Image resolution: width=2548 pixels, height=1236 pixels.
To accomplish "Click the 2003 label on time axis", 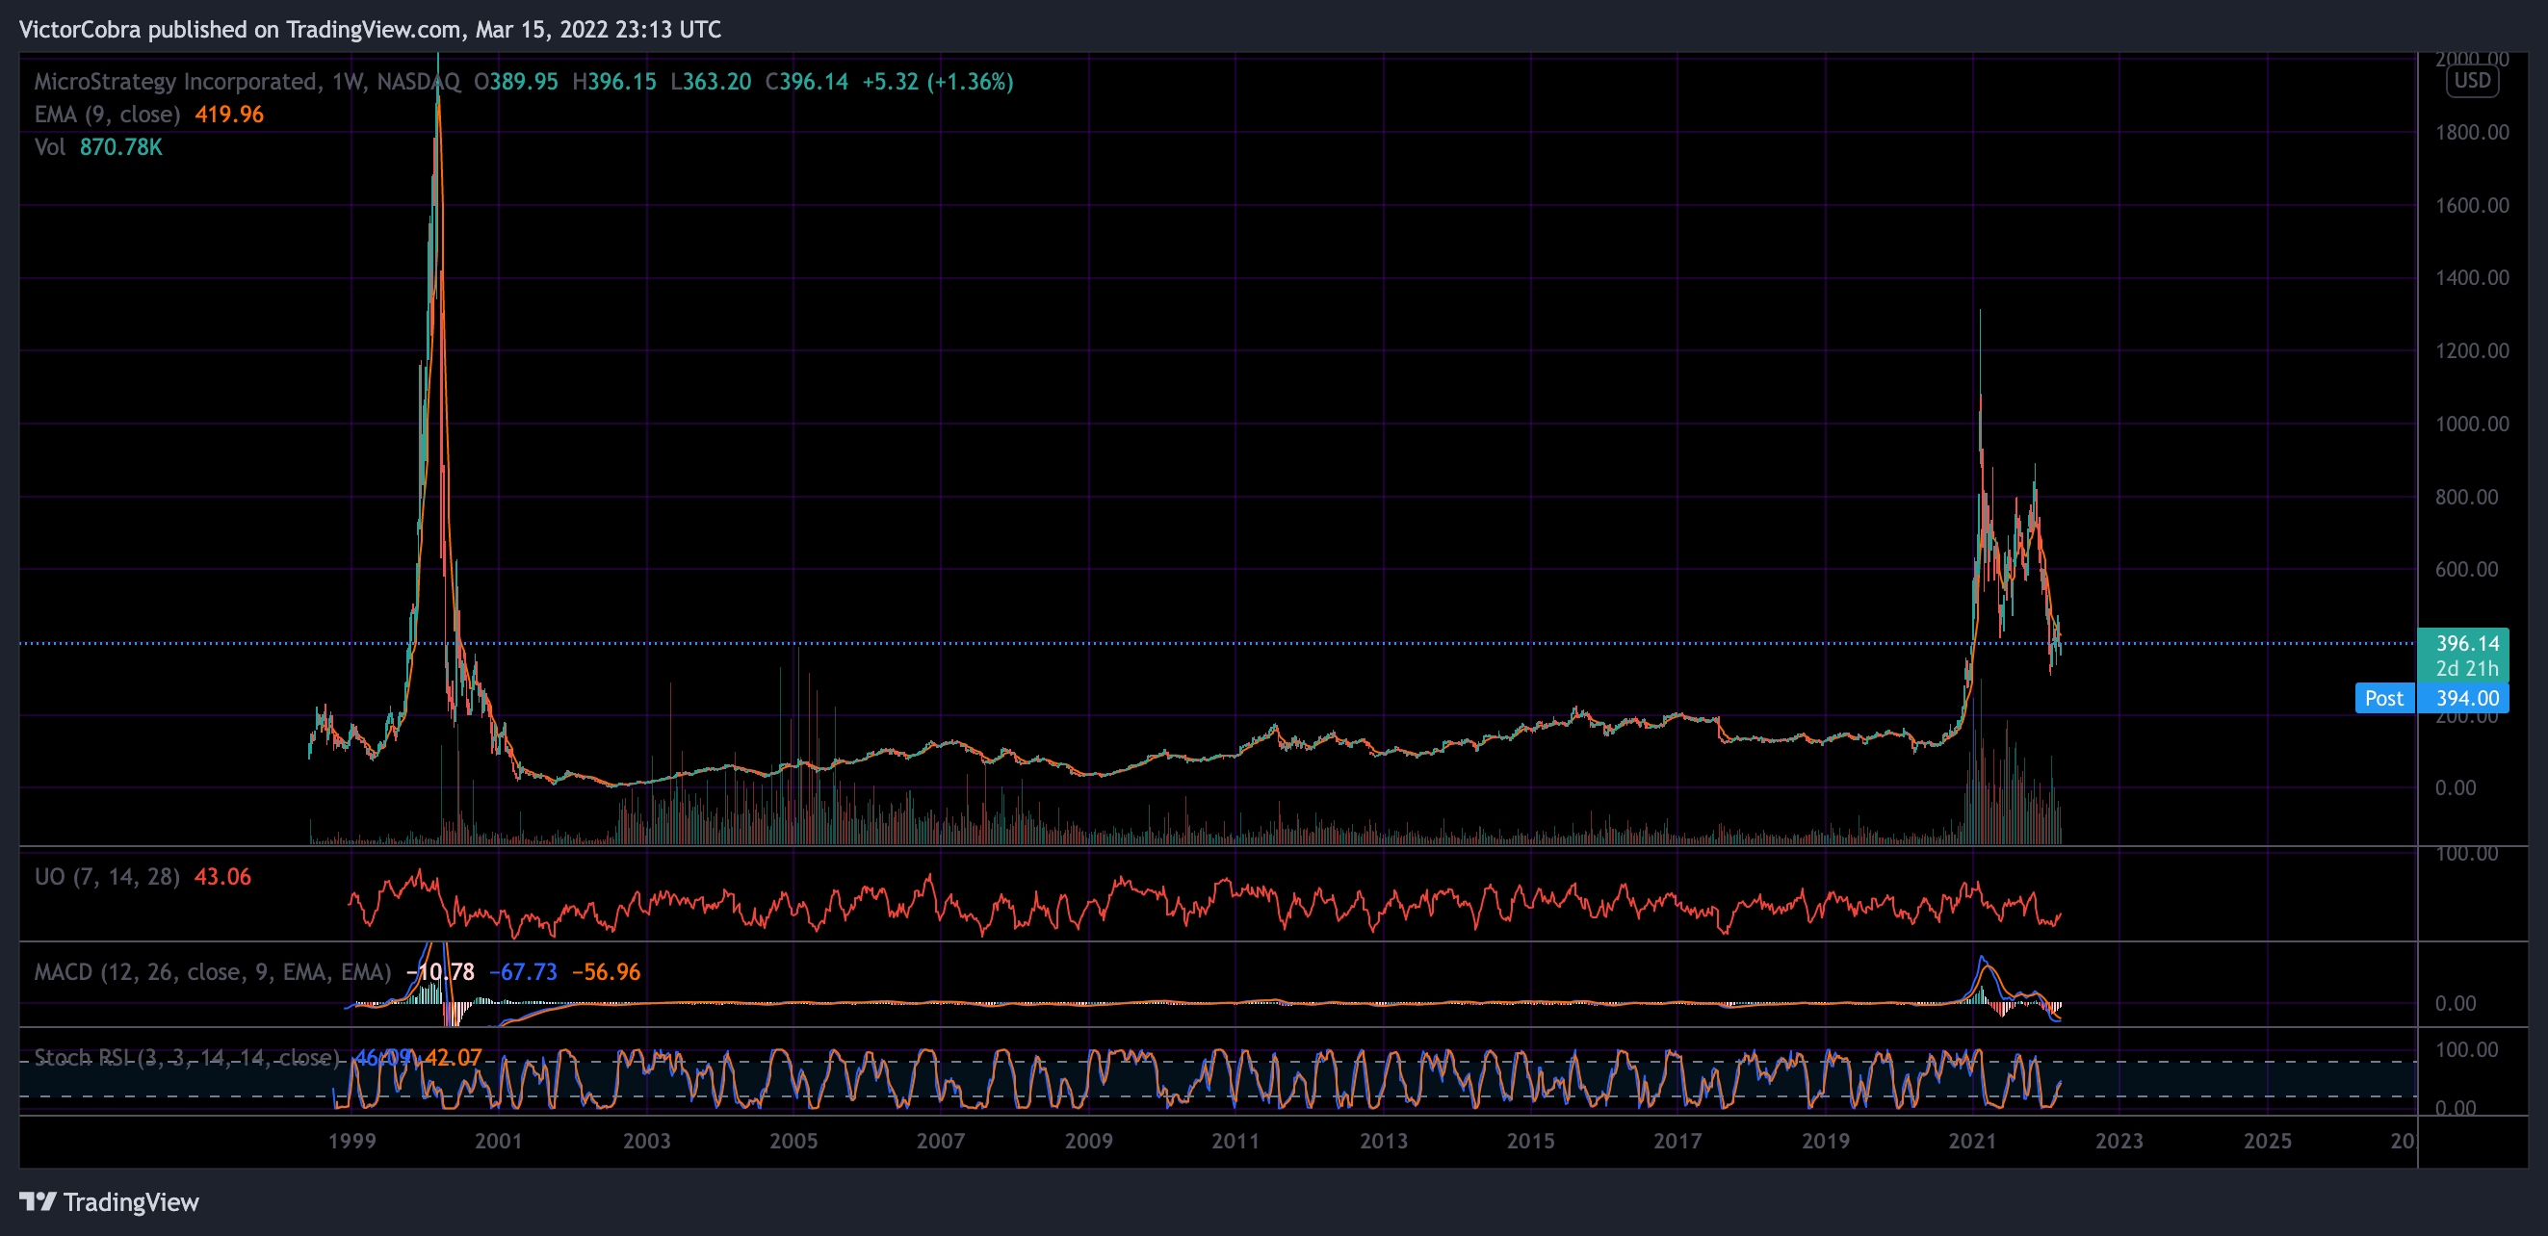I will pos(647,1141).
